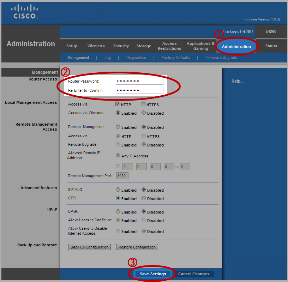Choose HTTPS for remote management access
Viewport: 288px width, 282px height.
(x=144, y=136)
